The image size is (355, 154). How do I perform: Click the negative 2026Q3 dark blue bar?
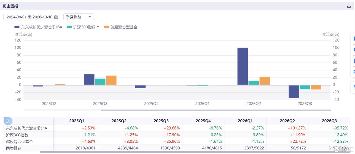pyautogui.click(x=294, y=91)
